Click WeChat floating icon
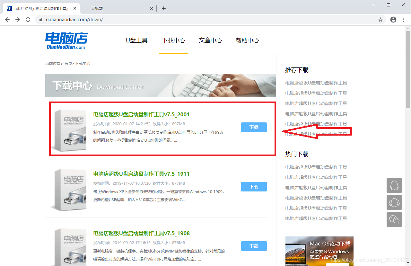The image size is (411, 266). point(394,219)
